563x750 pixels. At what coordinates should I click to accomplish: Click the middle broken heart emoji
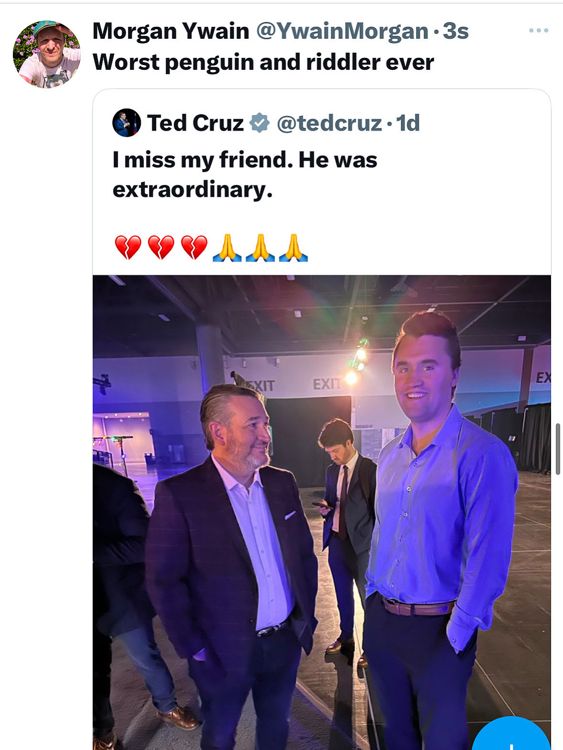click(161, 247)
